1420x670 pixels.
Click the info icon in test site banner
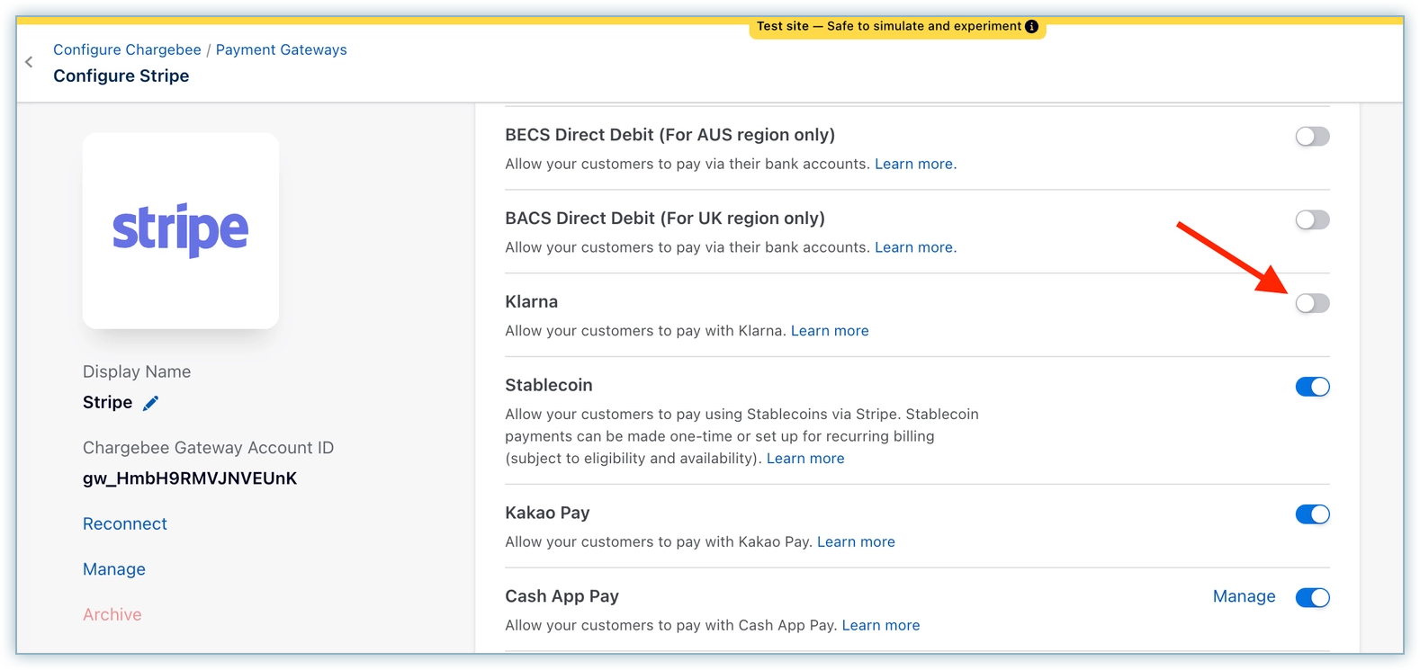pyautogui.click(x=1031, y=26)
